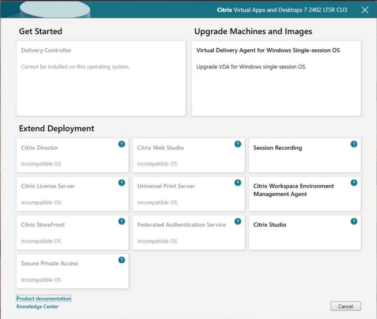Open help icon for Citrix Studio
Viewport: 377px width, 319px height.
pos(354,221)
